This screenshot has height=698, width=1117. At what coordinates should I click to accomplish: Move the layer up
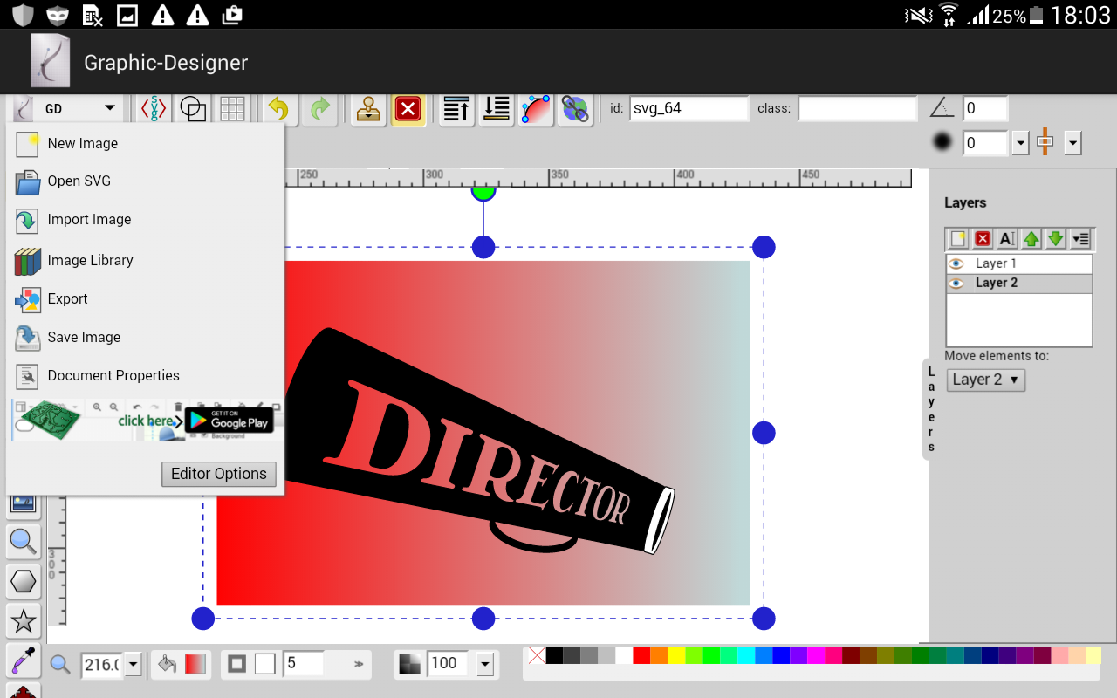coord(1031,239)
